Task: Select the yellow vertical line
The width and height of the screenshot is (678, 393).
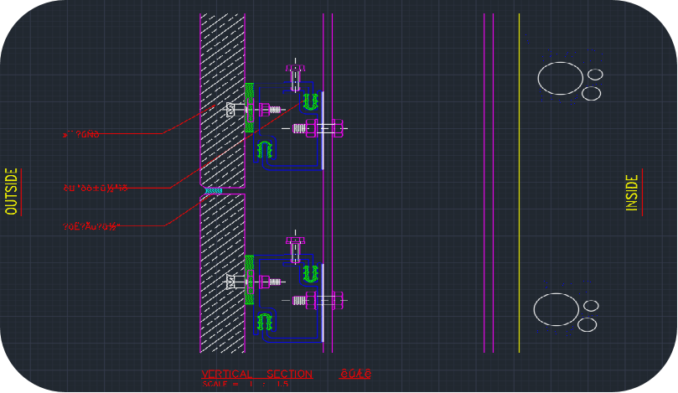Action: coord(519,184)
